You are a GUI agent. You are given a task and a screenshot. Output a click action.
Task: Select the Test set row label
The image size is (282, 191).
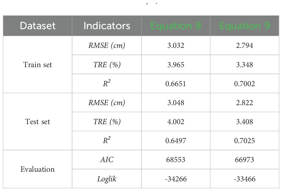click(x=38, y=122)
